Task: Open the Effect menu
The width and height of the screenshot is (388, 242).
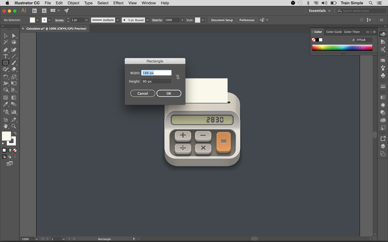Action: click(118, 3)
